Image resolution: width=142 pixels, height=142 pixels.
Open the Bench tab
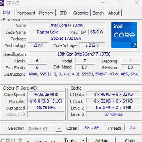[x=98, y=13]
